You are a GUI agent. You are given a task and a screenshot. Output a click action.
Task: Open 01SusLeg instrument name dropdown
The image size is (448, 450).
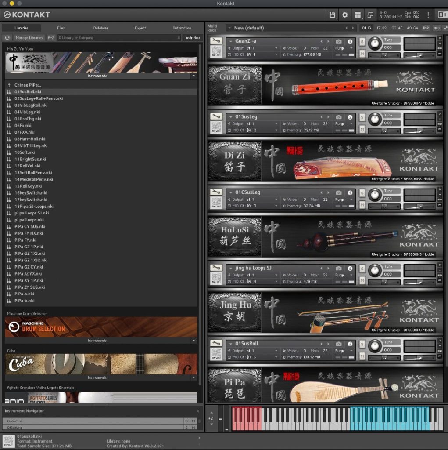[x=231, y=117]
